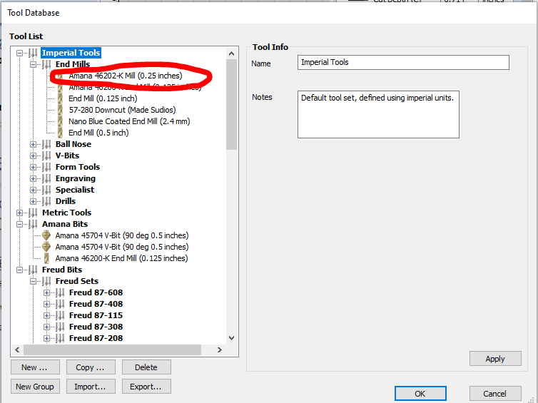538x403 pixels.
Task: Open the Export... tool dialog
Action: click(x=146, y=387)
